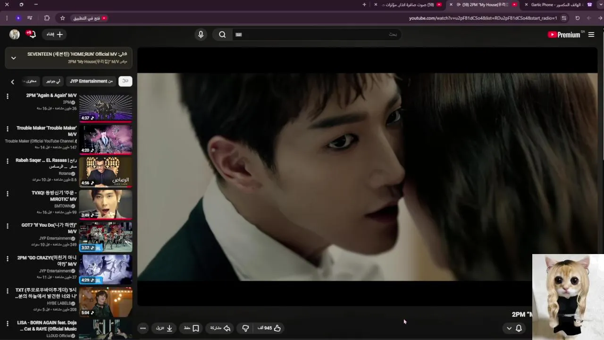The width and height of the screenshot is (604, 340).
Task: Open options menu for Rabeh Saqer video
Action: (x=7, y=161)
